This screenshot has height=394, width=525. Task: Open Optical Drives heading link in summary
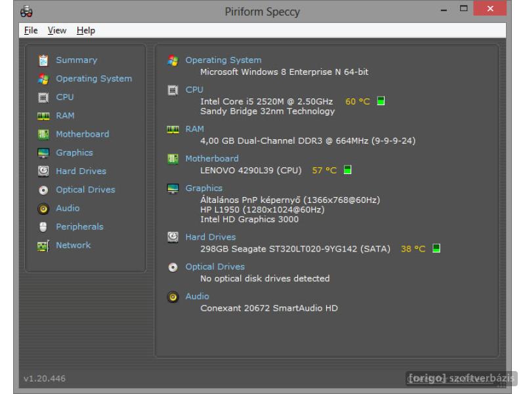click(x=215, y=267)
